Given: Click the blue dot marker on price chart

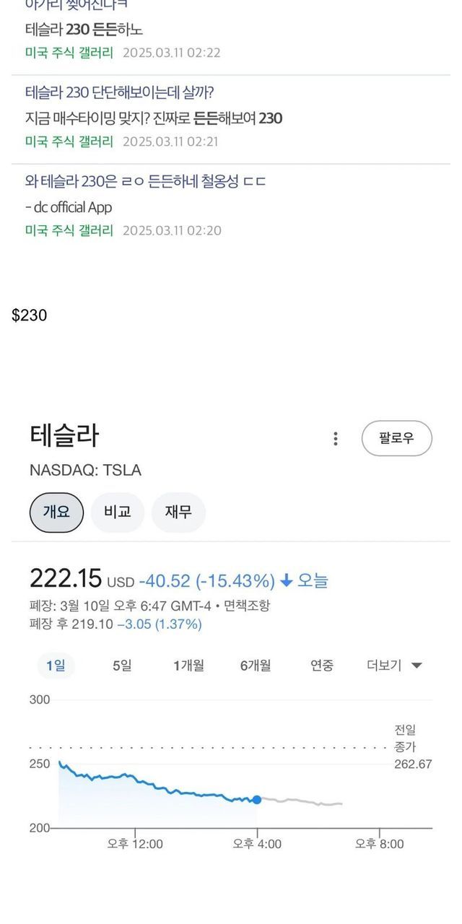Looking at the screenshot, I should click(257, 800).
